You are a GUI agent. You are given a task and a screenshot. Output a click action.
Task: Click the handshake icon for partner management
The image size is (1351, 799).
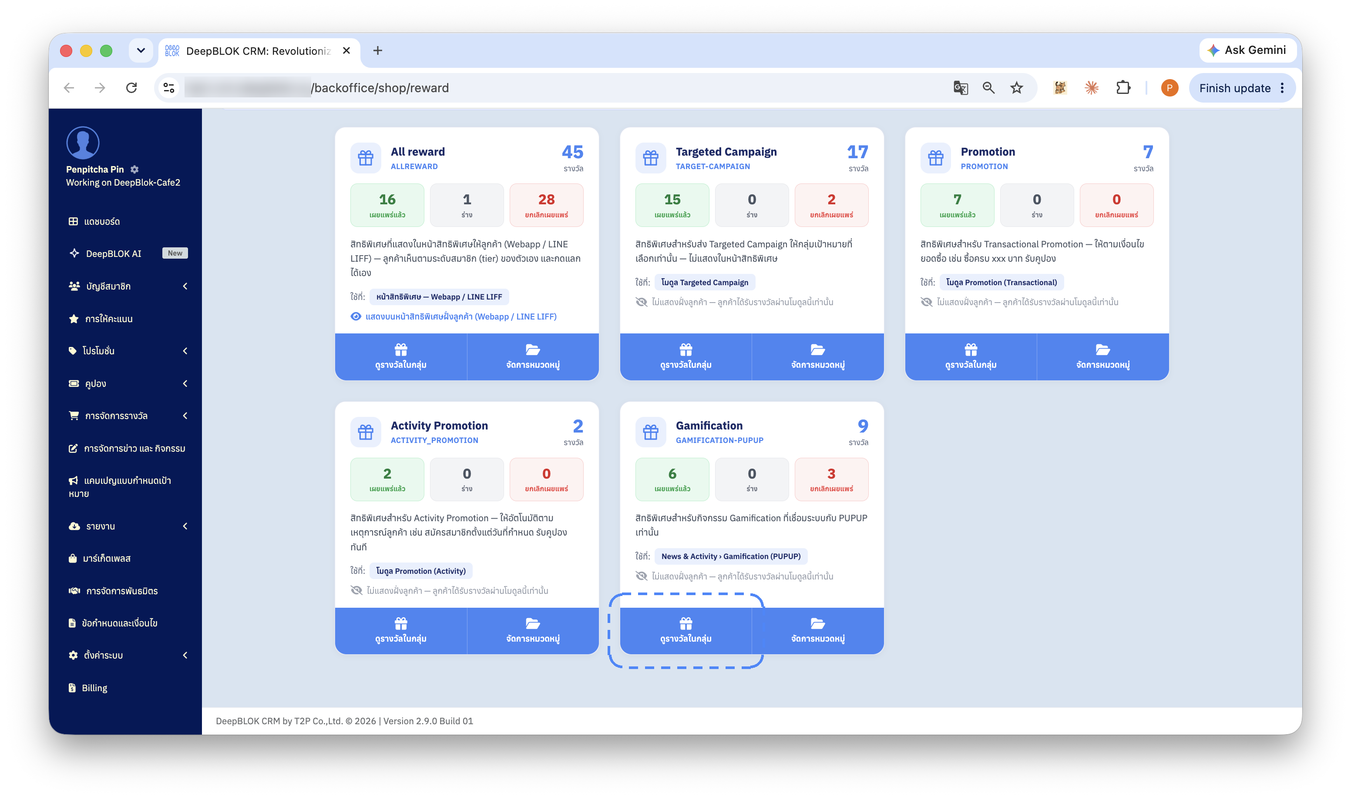(74, 591)
